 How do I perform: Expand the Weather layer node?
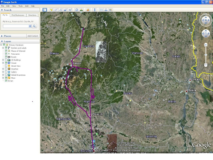pos(3,69)
